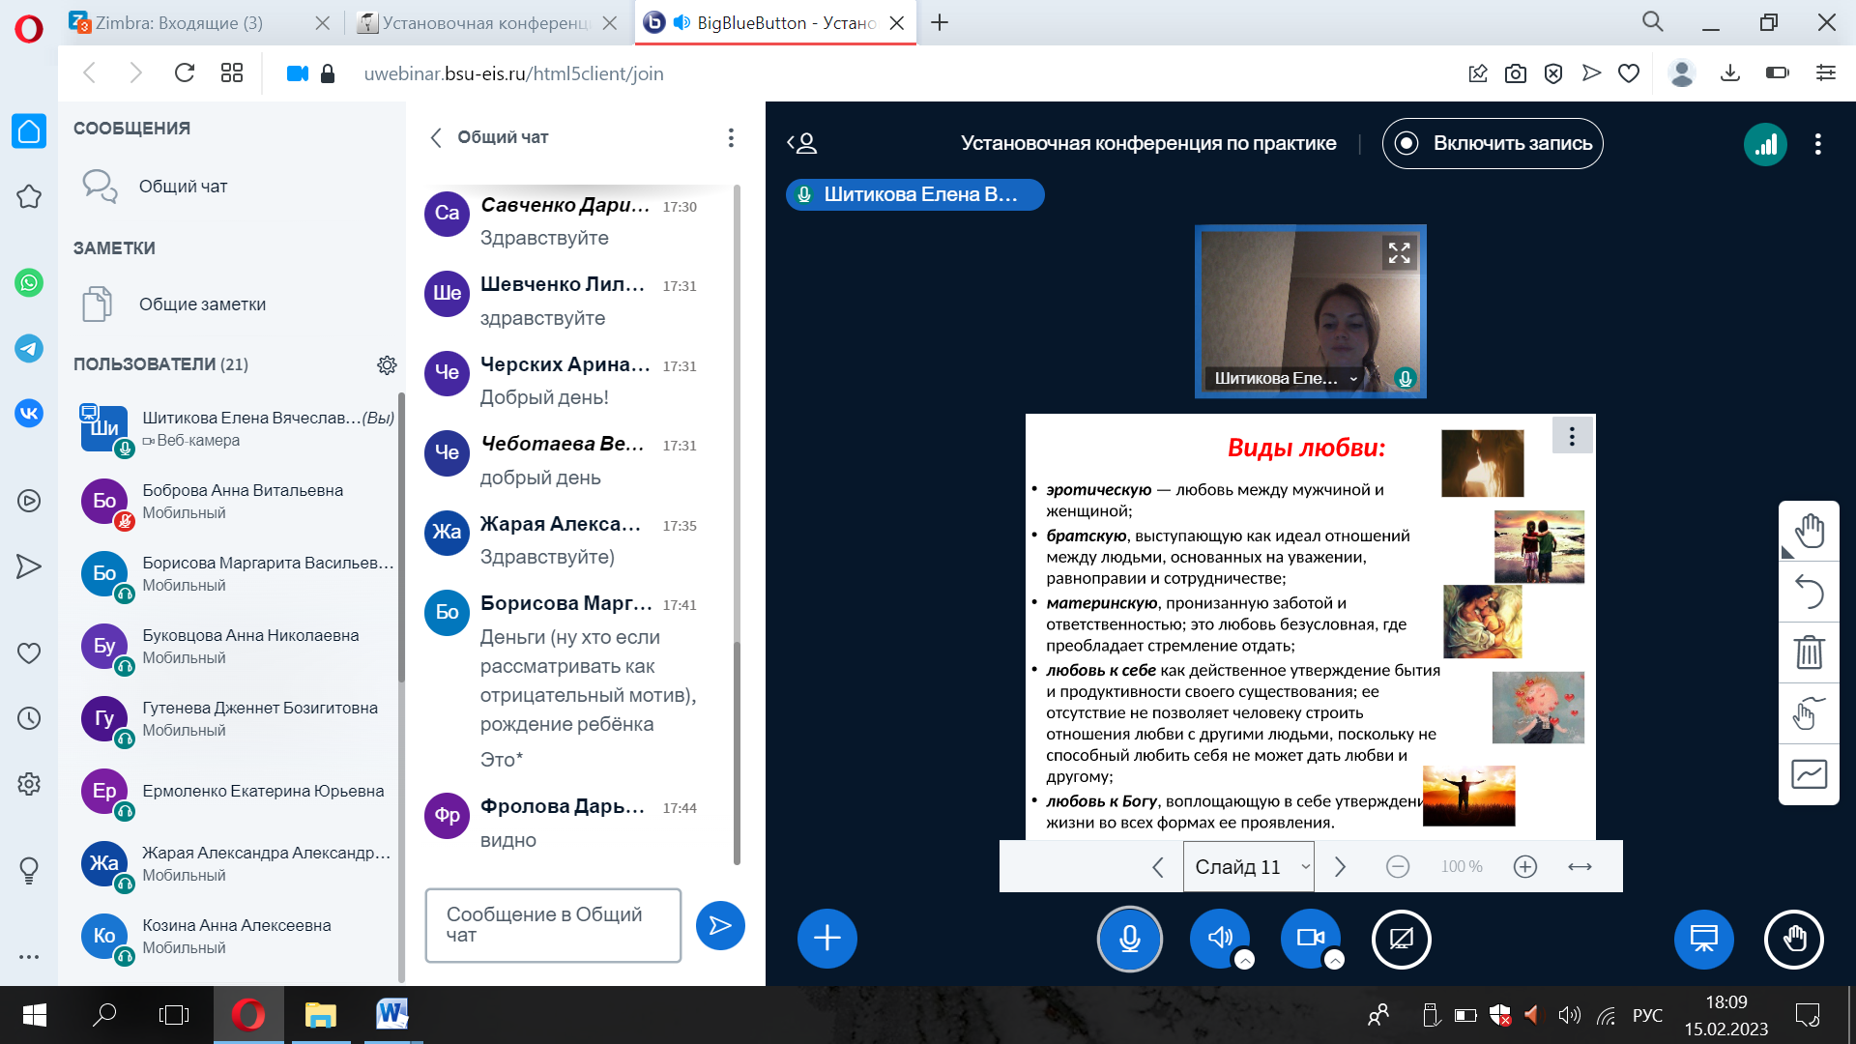
Task: Open user list settings gear
Action: tap(387, 364)
